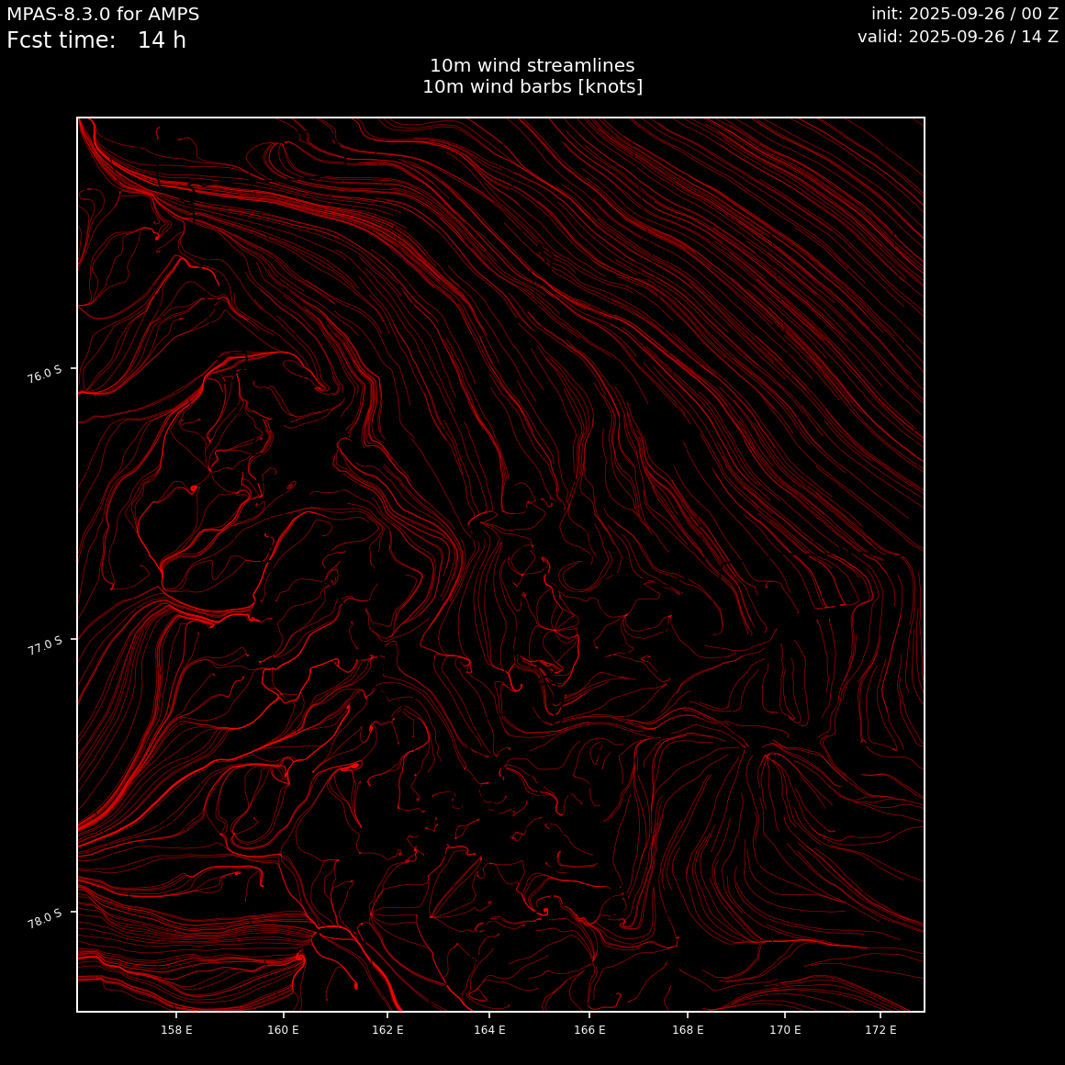
Task: Click the 172 E longitude label
Action: [880, 1030]
